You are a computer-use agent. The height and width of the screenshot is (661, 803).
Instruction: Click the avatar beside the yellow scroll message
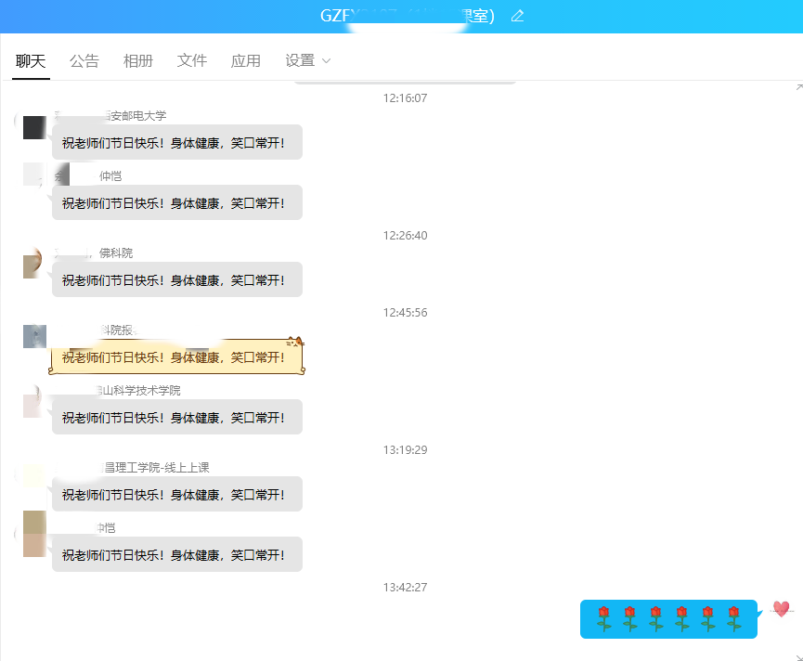34,336
